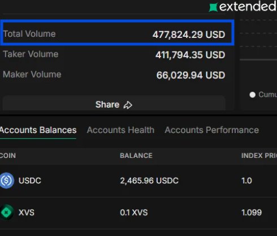Image resolution: width=277 pixels, height=236 pixels.
Task: Toggle the Cumulative chart legend dot
Action: click(253, 95)
